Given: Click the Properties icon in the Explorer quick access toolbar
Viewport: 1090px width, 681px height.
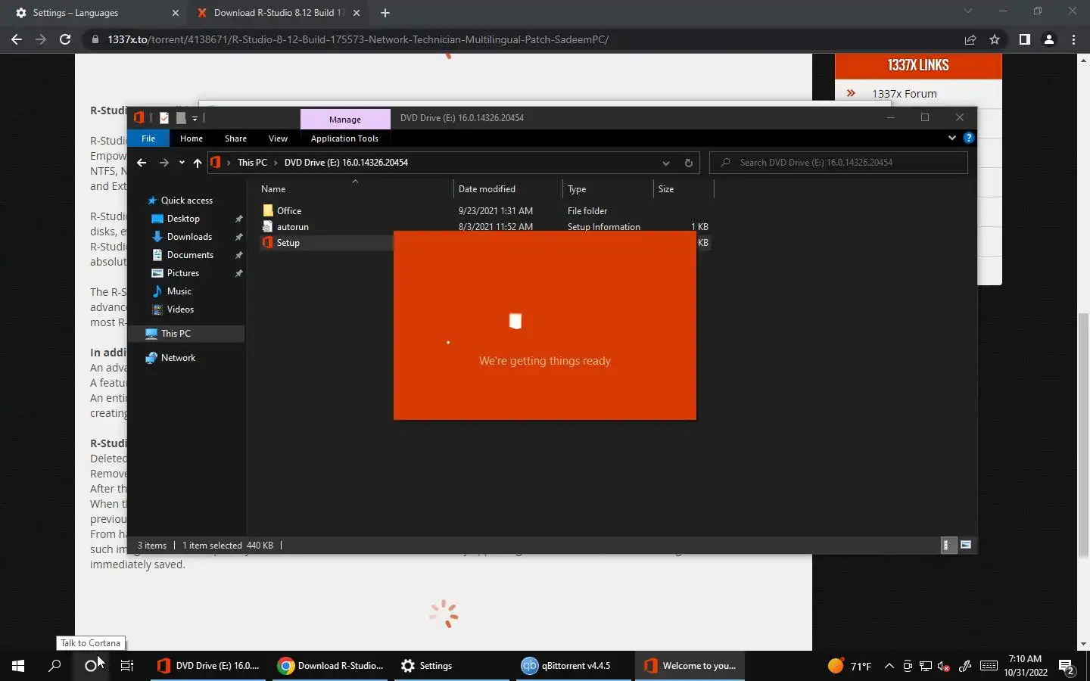Looking at the screenshot, I should click(x=164, y=117).
